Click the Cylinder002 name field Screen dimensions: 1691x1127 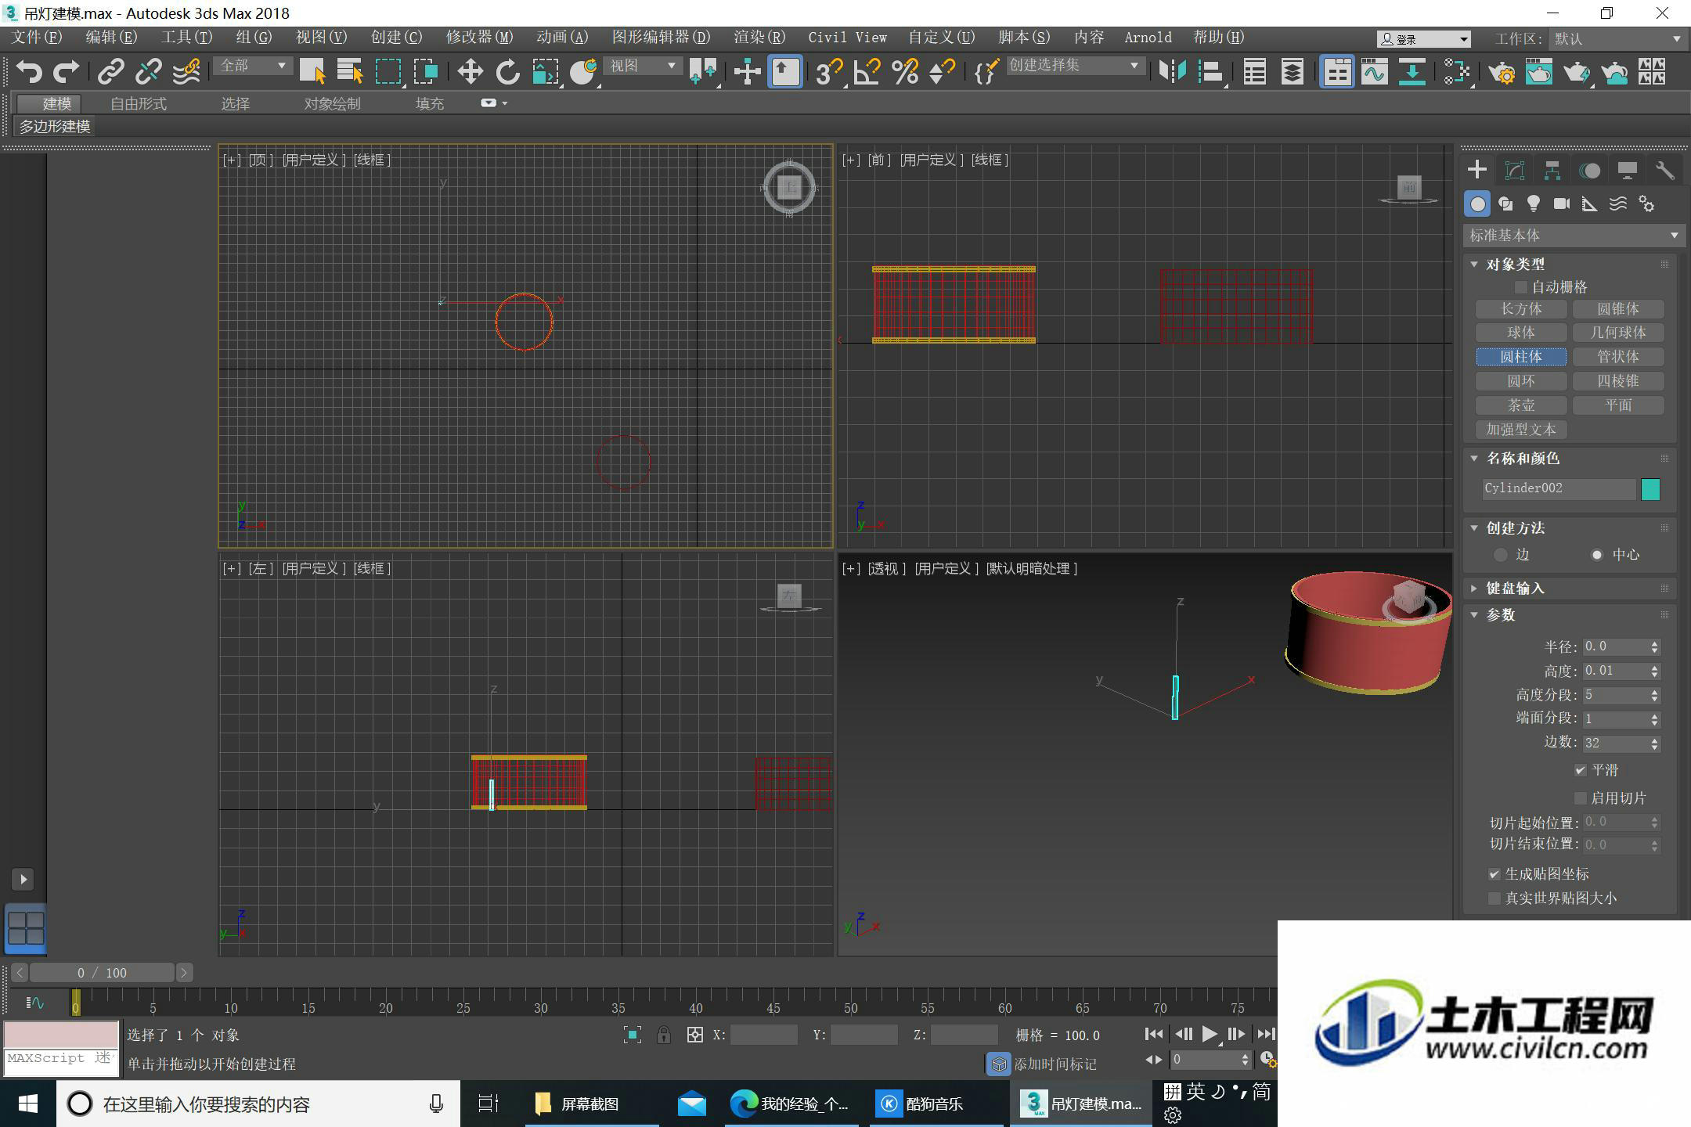click(x=1558, y=489)
